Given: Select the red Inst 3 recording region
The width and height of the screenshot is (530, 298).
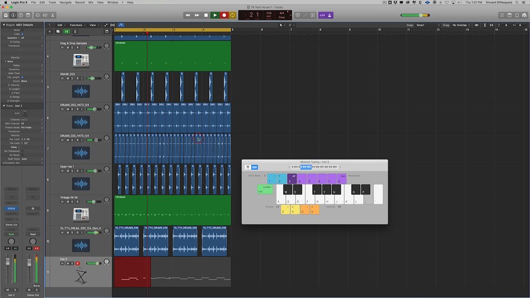Looking at the screenshot, I should point(132,272).
